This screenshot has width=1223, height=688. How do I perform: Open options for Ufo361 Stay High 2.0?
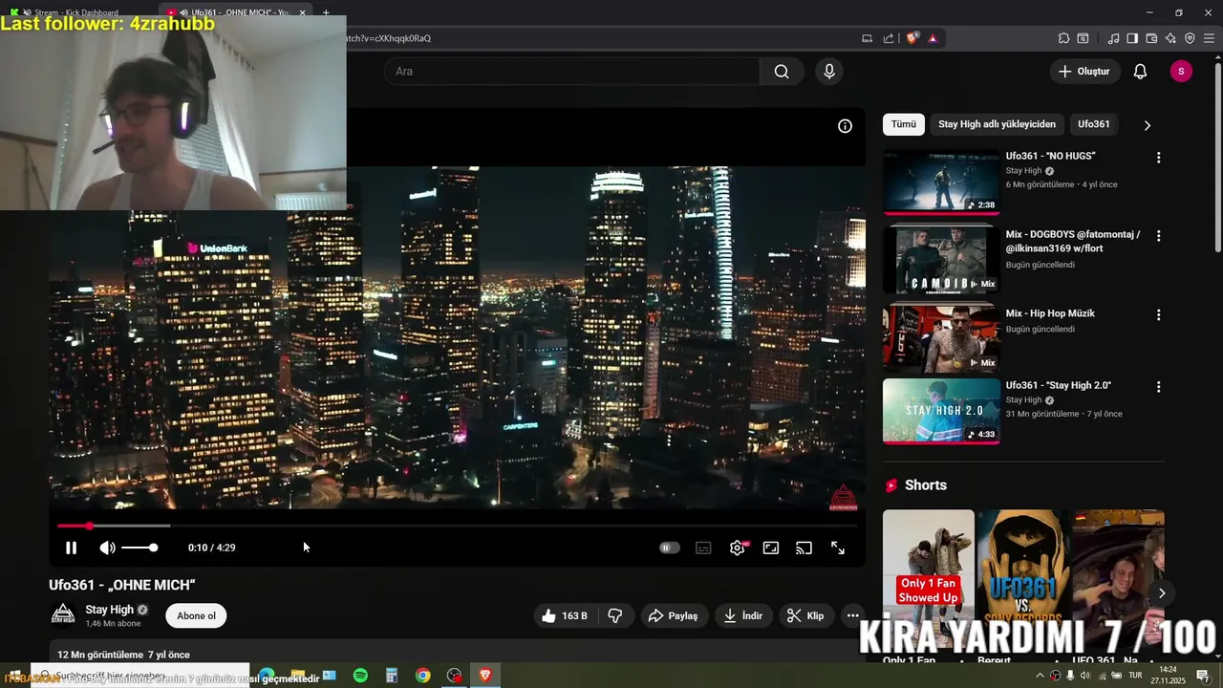(1159, 387)
